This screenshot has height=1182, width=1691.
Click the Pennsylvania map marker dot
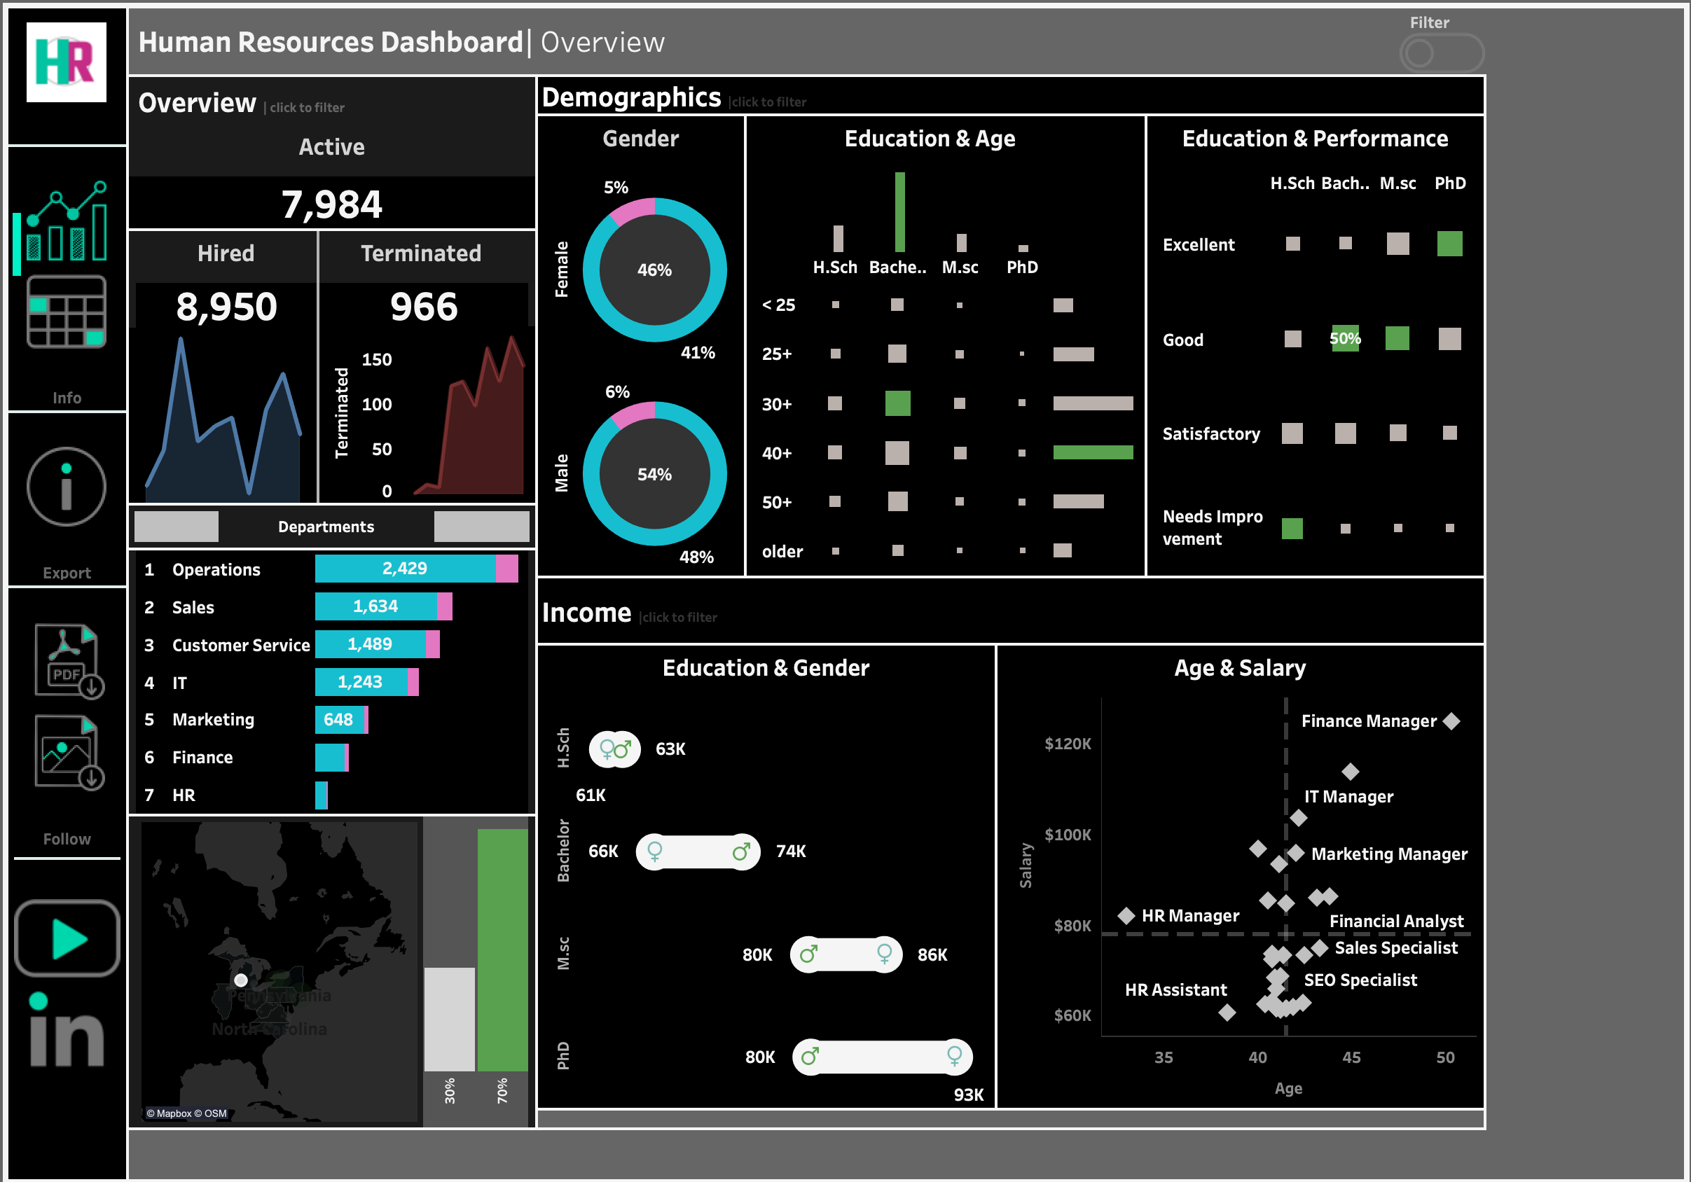241,980
